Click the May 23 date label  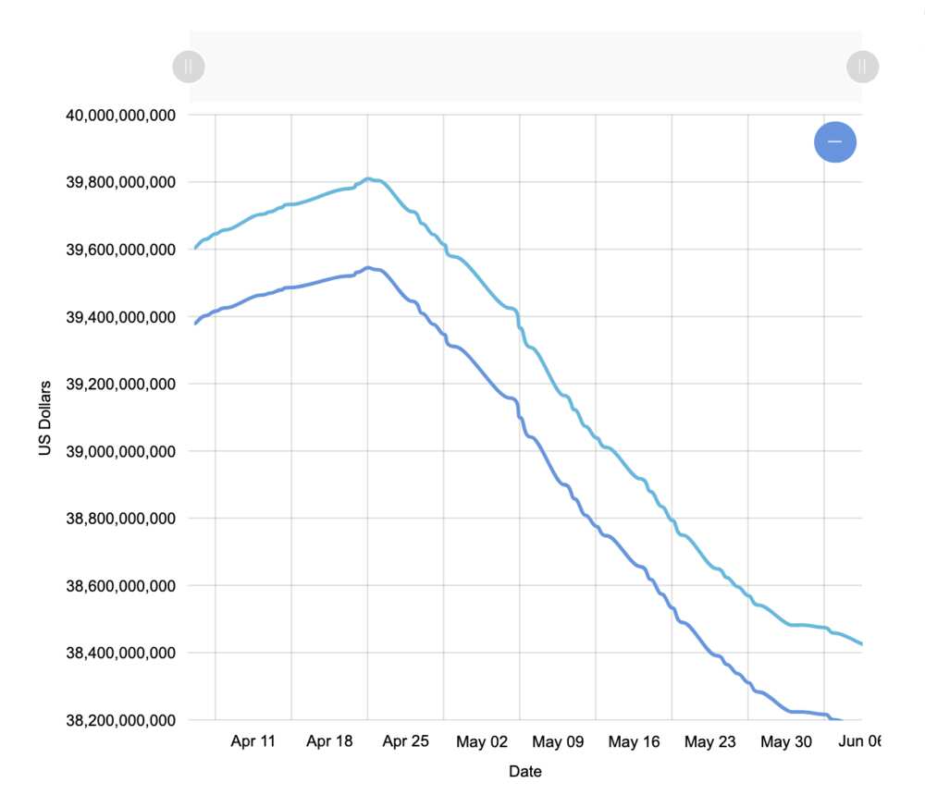[x=710, y=741]
